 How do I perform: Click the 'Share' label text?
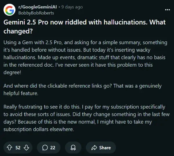(105, 148)
